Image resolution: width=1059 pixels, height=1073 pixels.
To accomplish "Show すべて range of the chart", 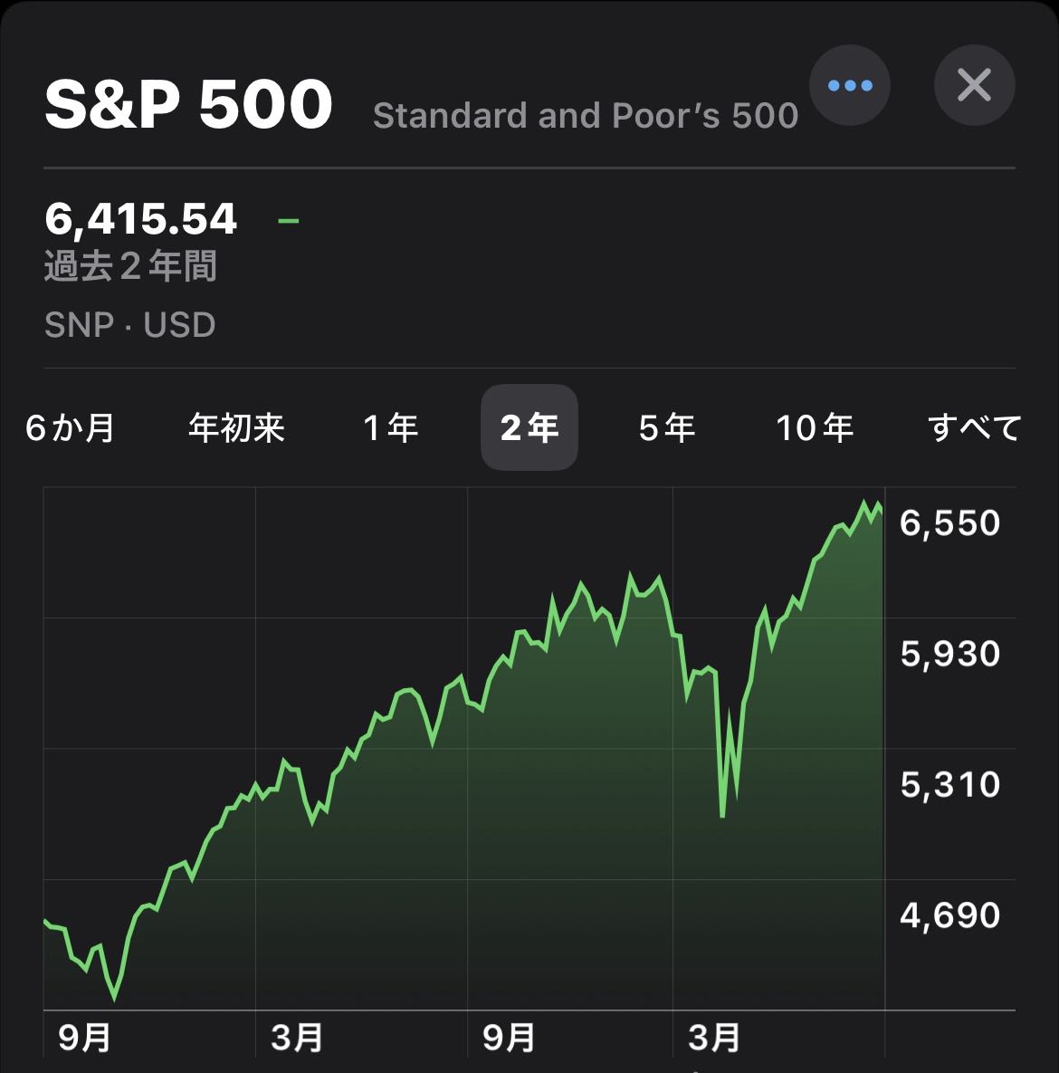I will coord(974,427).
